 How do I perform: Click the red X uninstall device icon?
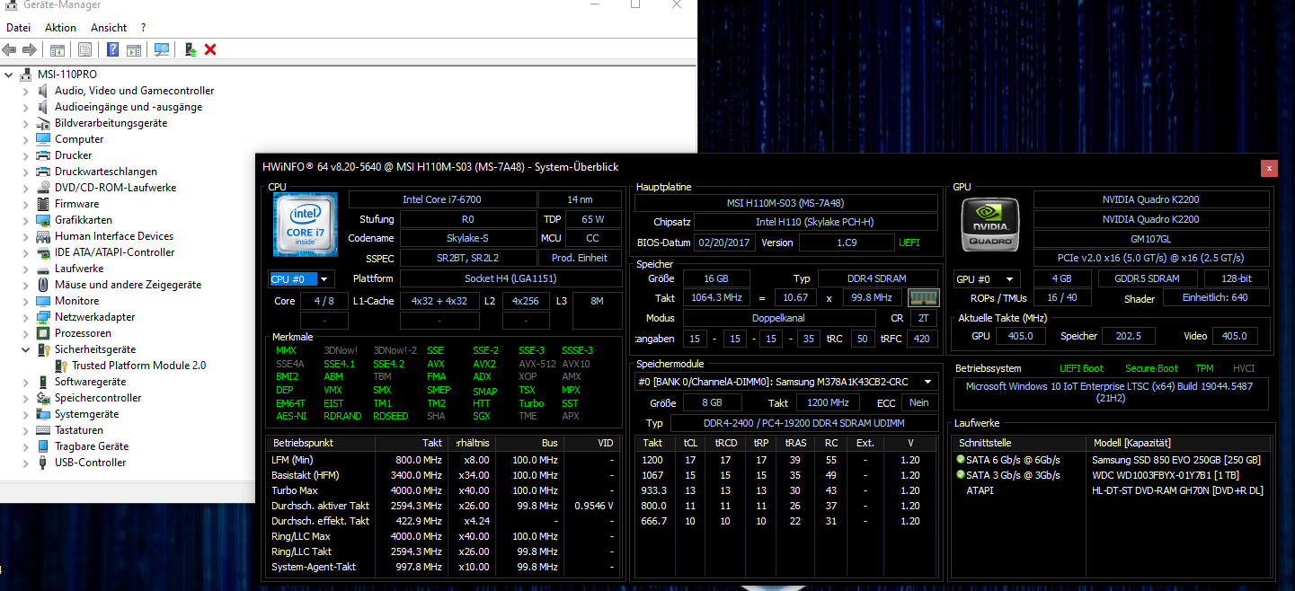point(210,49)
